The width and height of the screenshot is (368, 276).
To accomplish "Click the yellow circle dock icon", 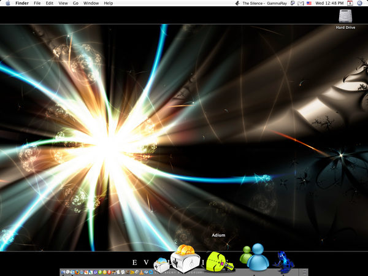I will tap(105, 272).
